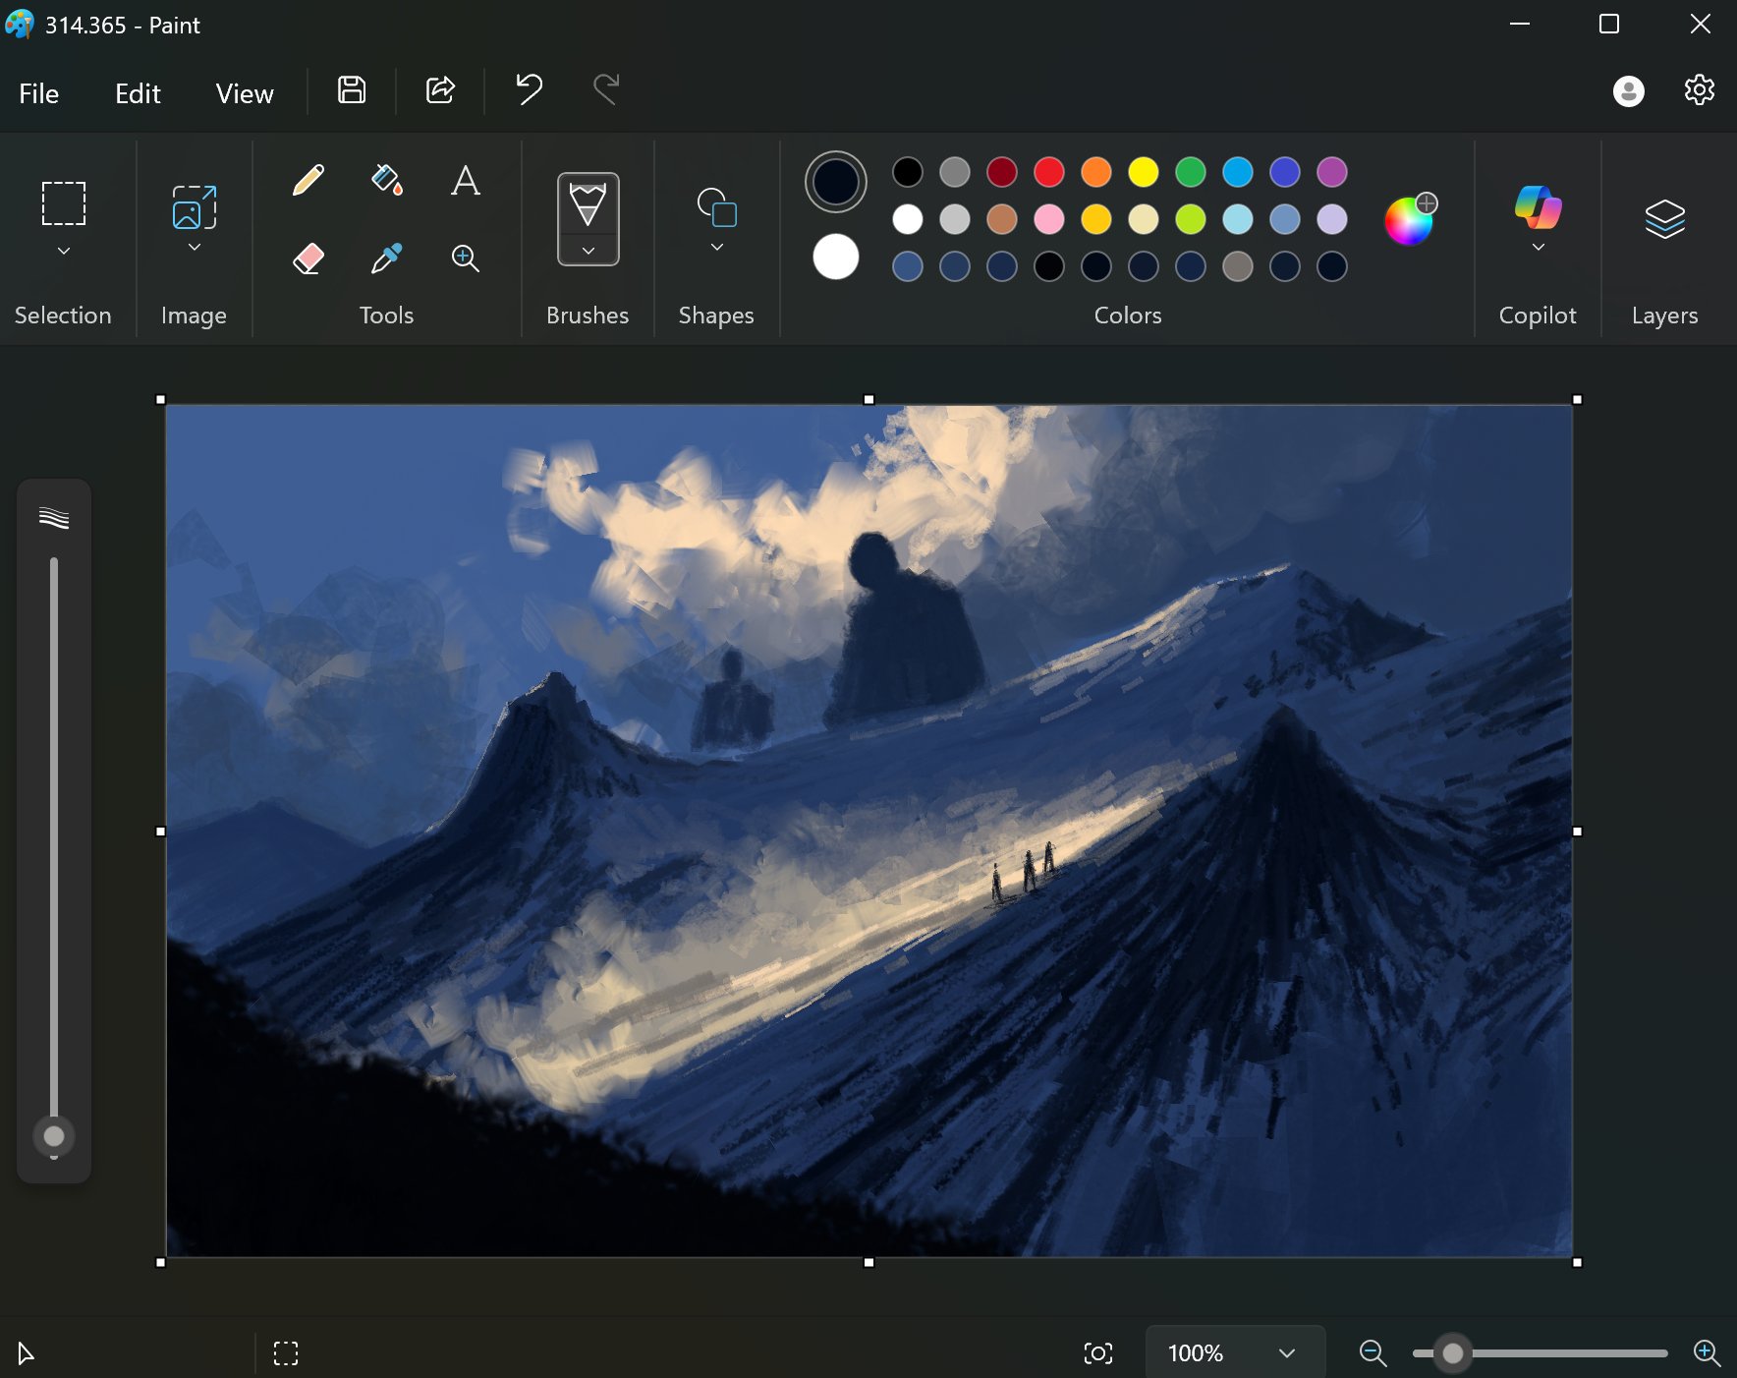The height and width of the screenshot is (1378, 1737).
Task: Choose the taupe gray custom color swatch
Action: click(x=1238, y=266)
